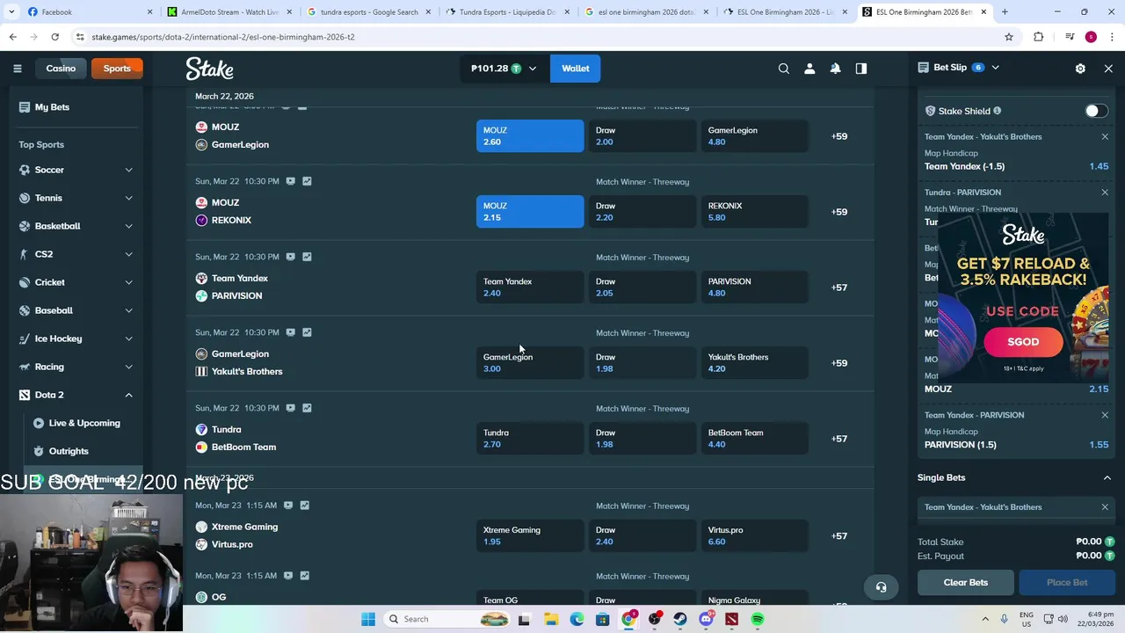Click Stake Shield info icon
The image size is (1125, 633).
[997, 111]
